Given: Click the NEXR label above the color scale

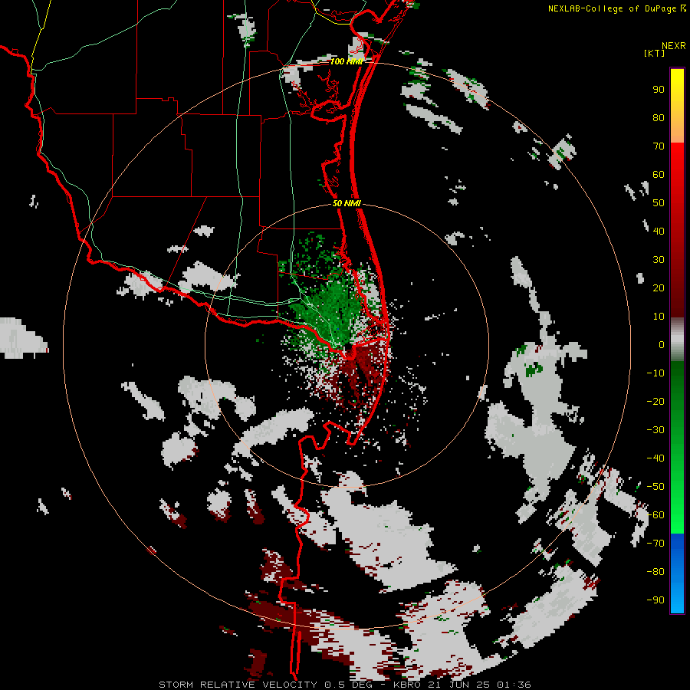Looking at the screenshot, I should [x=674, y=46].
